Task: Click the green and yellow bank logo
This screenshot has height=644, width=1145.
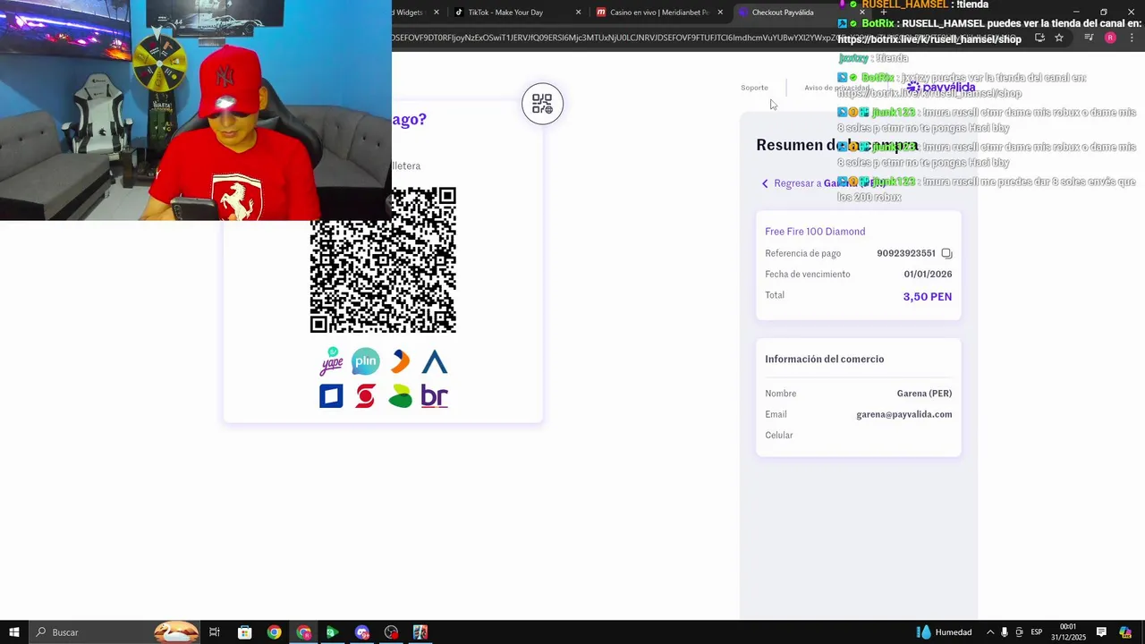Action: (x=400, y=396)
